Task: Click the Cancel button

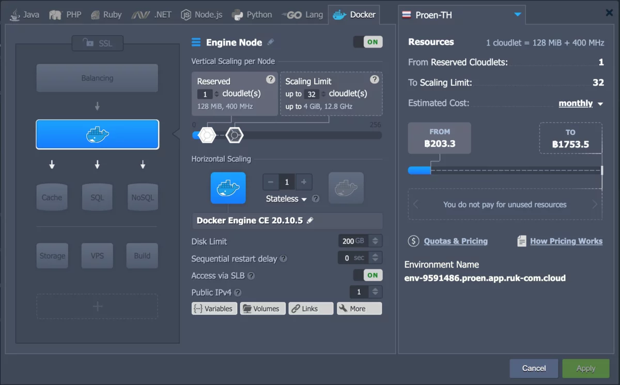Action: [x=534, y=368]
